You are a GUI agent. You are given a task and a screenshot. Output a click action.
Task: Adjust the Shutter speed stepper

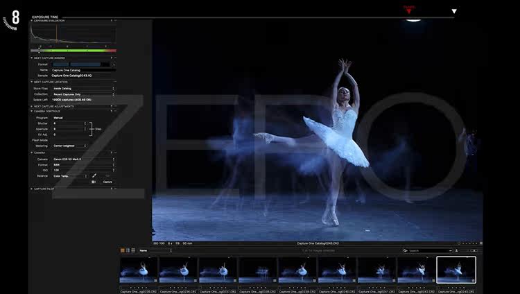click(85, 123)
